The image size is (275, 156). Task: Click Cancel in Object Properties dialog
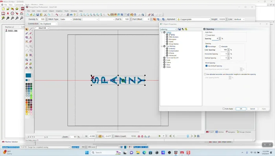(x=252, y=109)
